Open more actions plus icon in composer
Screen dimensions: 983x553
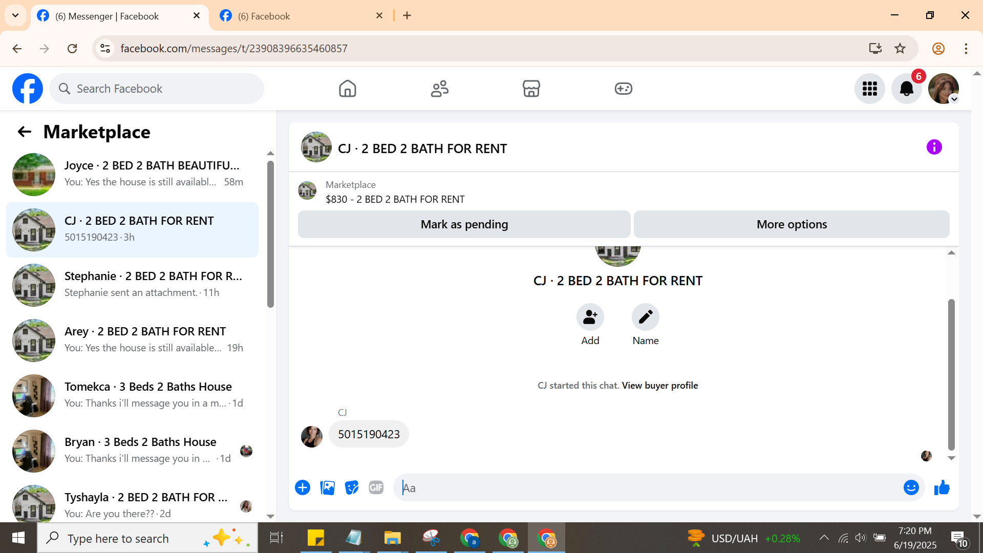point(303,487)
